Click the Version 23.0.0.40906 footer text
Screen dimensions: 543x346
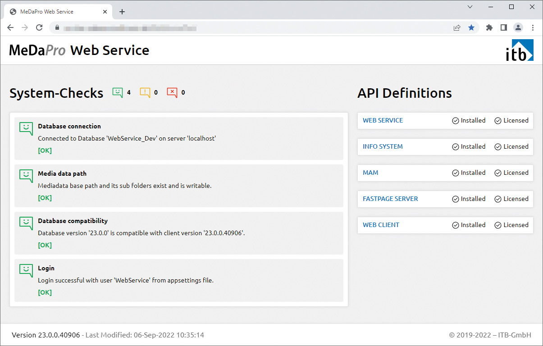tap(46, 335)
